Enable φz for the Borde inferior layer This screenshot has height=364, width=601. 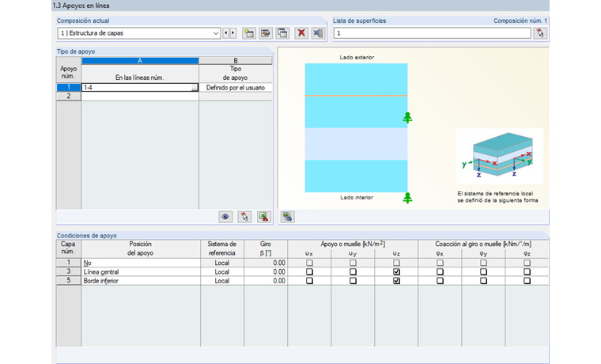click(x=527, y=281)
